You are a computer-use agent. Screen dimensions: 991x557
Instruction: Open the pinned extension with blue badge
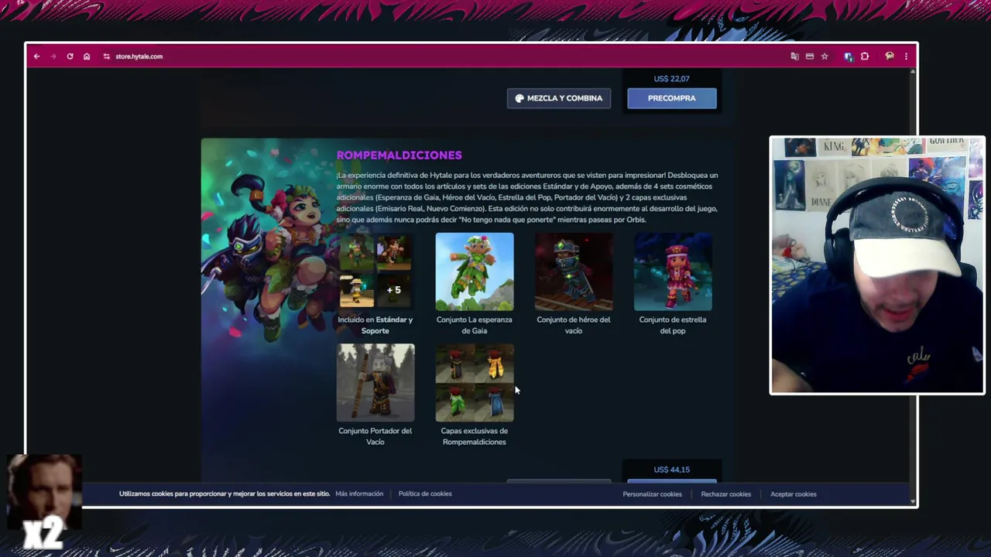[x=849, y=56]
